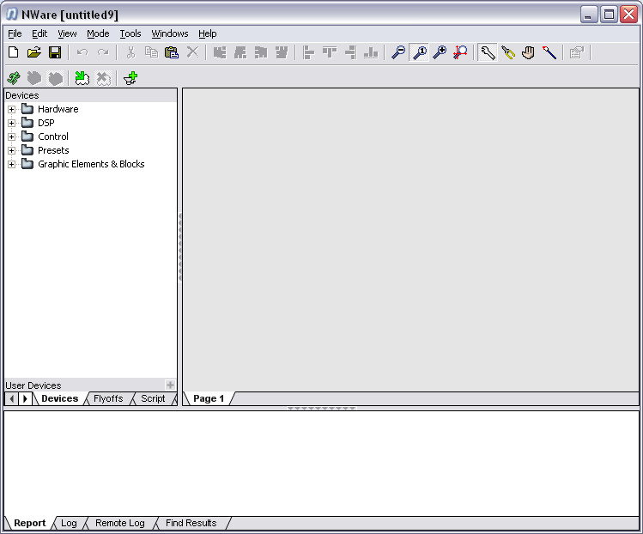Image resolution: width=643 pixels, height=534 pixels.
Task: Add a user device with plus button
Action: pyautogui.click(x=170, y=385)
